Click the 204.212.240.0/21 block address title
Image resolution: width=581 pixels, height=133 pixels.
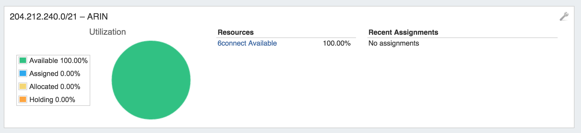[x=43, y=17]
